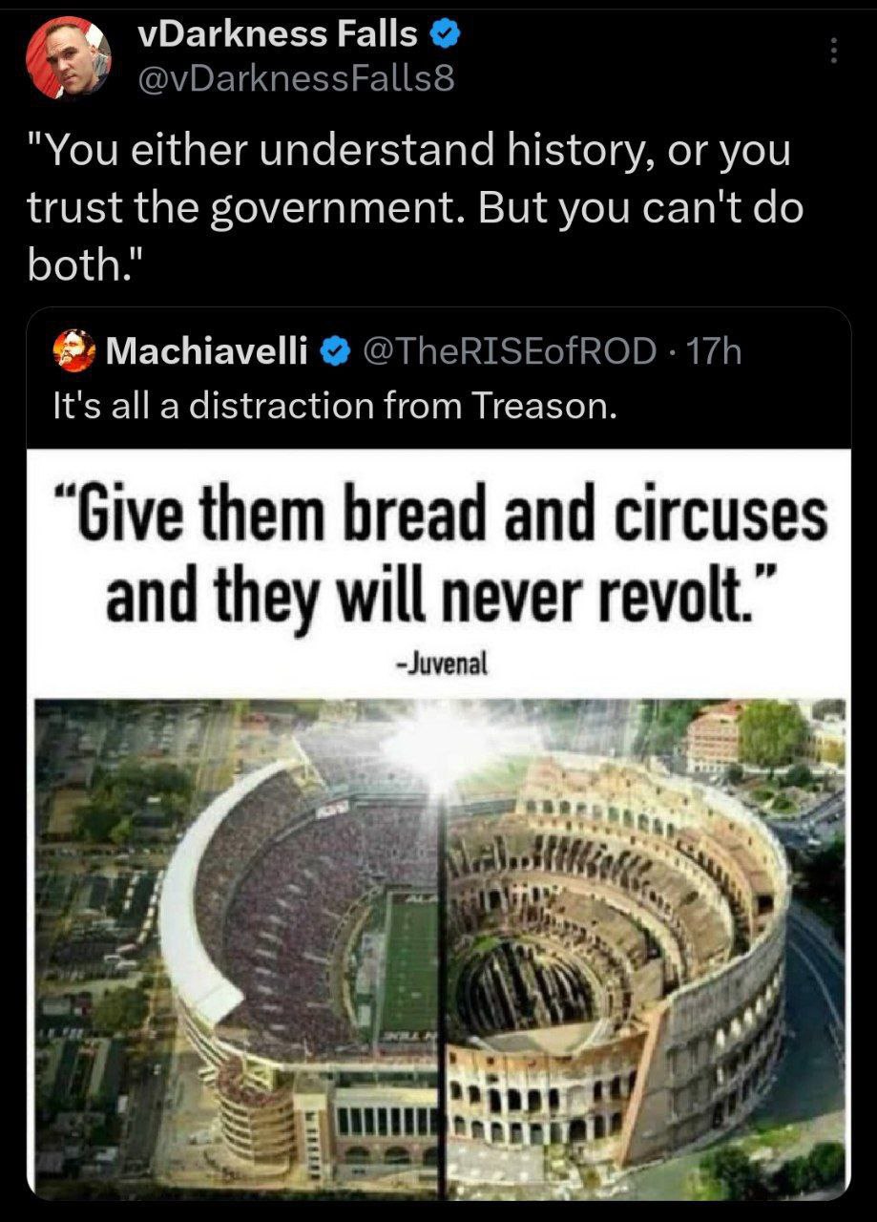Tap verified badge next to Machiavelli
The width and height of the screenshot is (877, 1222).
(331, 352)
